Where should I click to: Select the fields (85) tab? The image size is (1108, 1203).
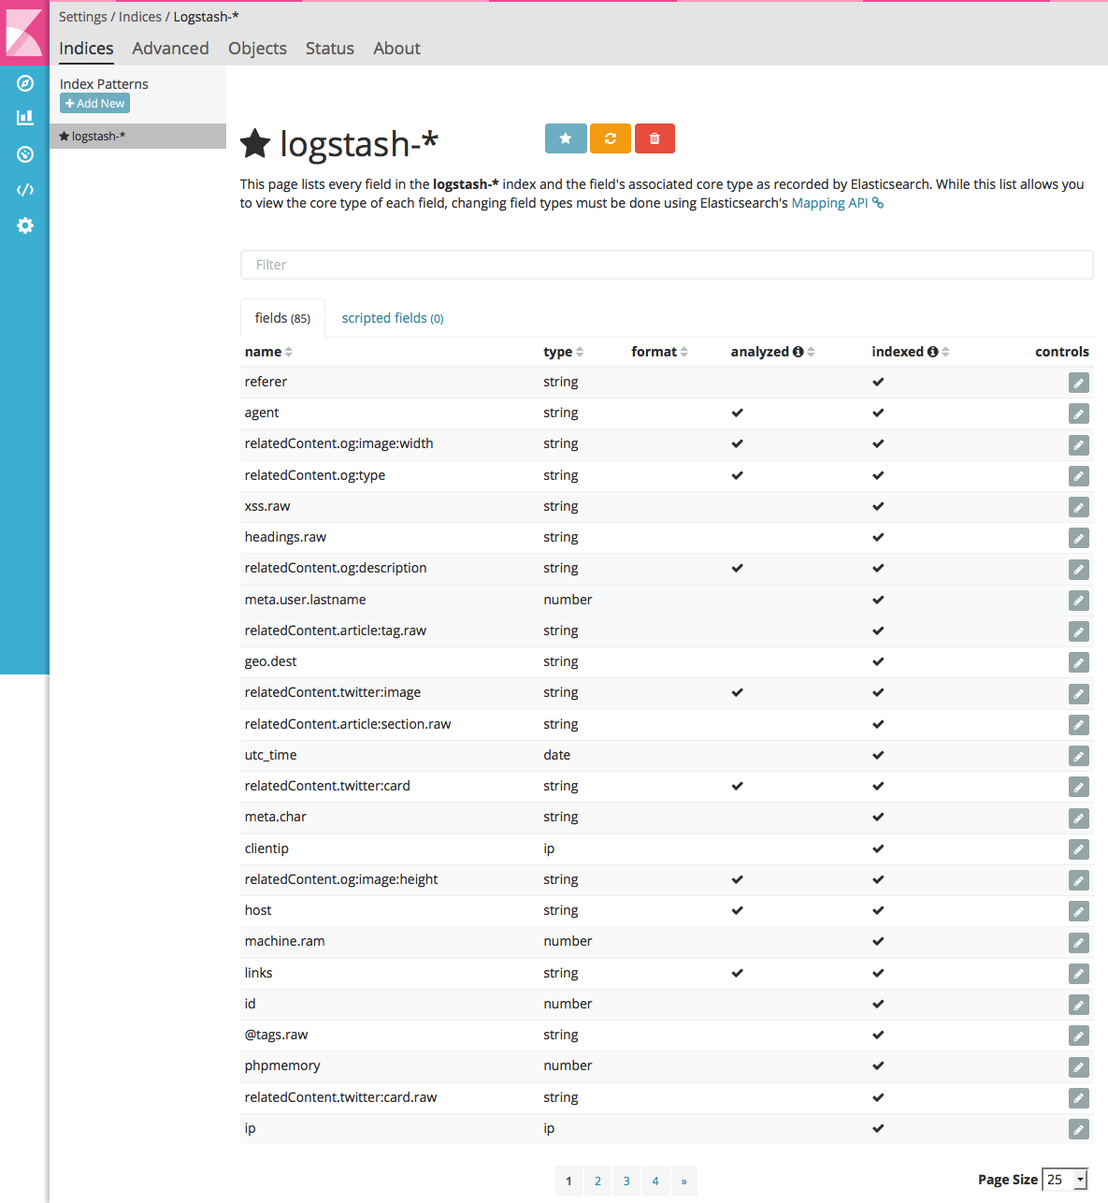pos(282,318)
